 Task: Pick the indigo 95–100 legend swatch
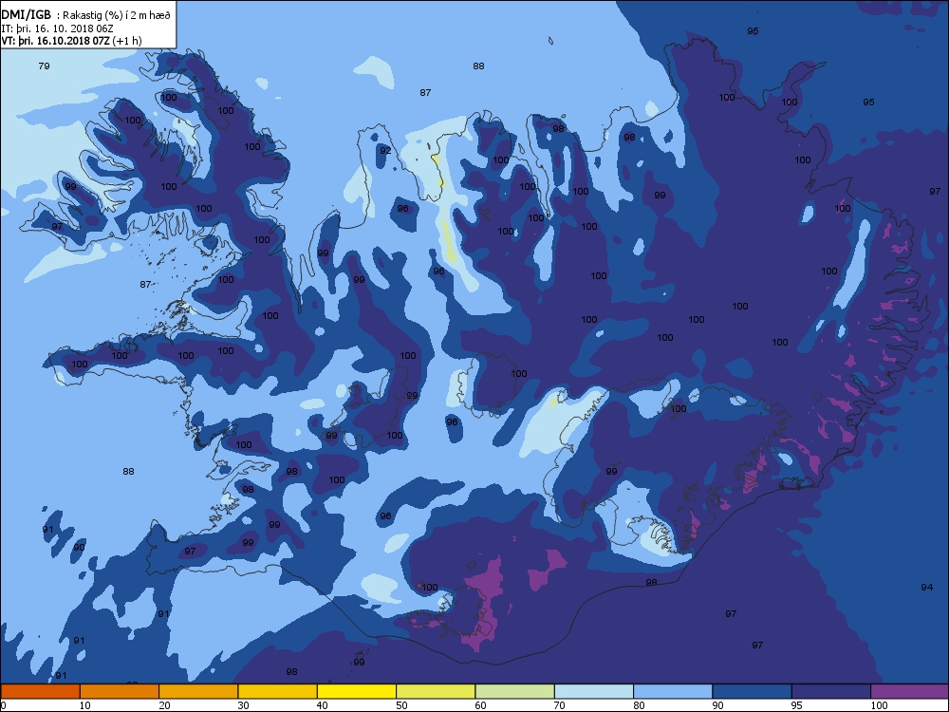pos(831,691)
